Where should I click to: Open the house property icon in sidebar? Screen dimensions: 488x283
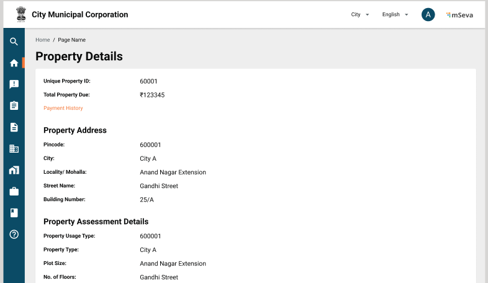coord(14,170)
